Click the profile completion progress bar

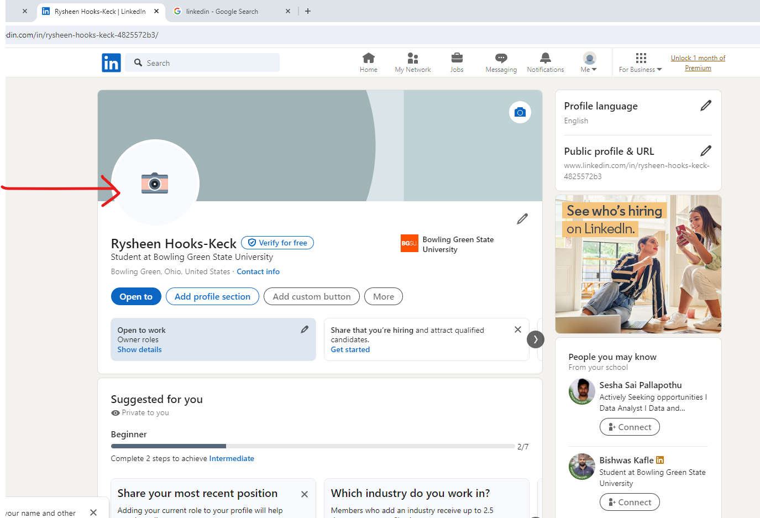tap(313, 446)
